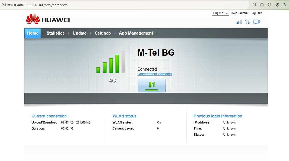Click the Current connection heading
Screen dimensions: 289x161
(x=49, y=116)
